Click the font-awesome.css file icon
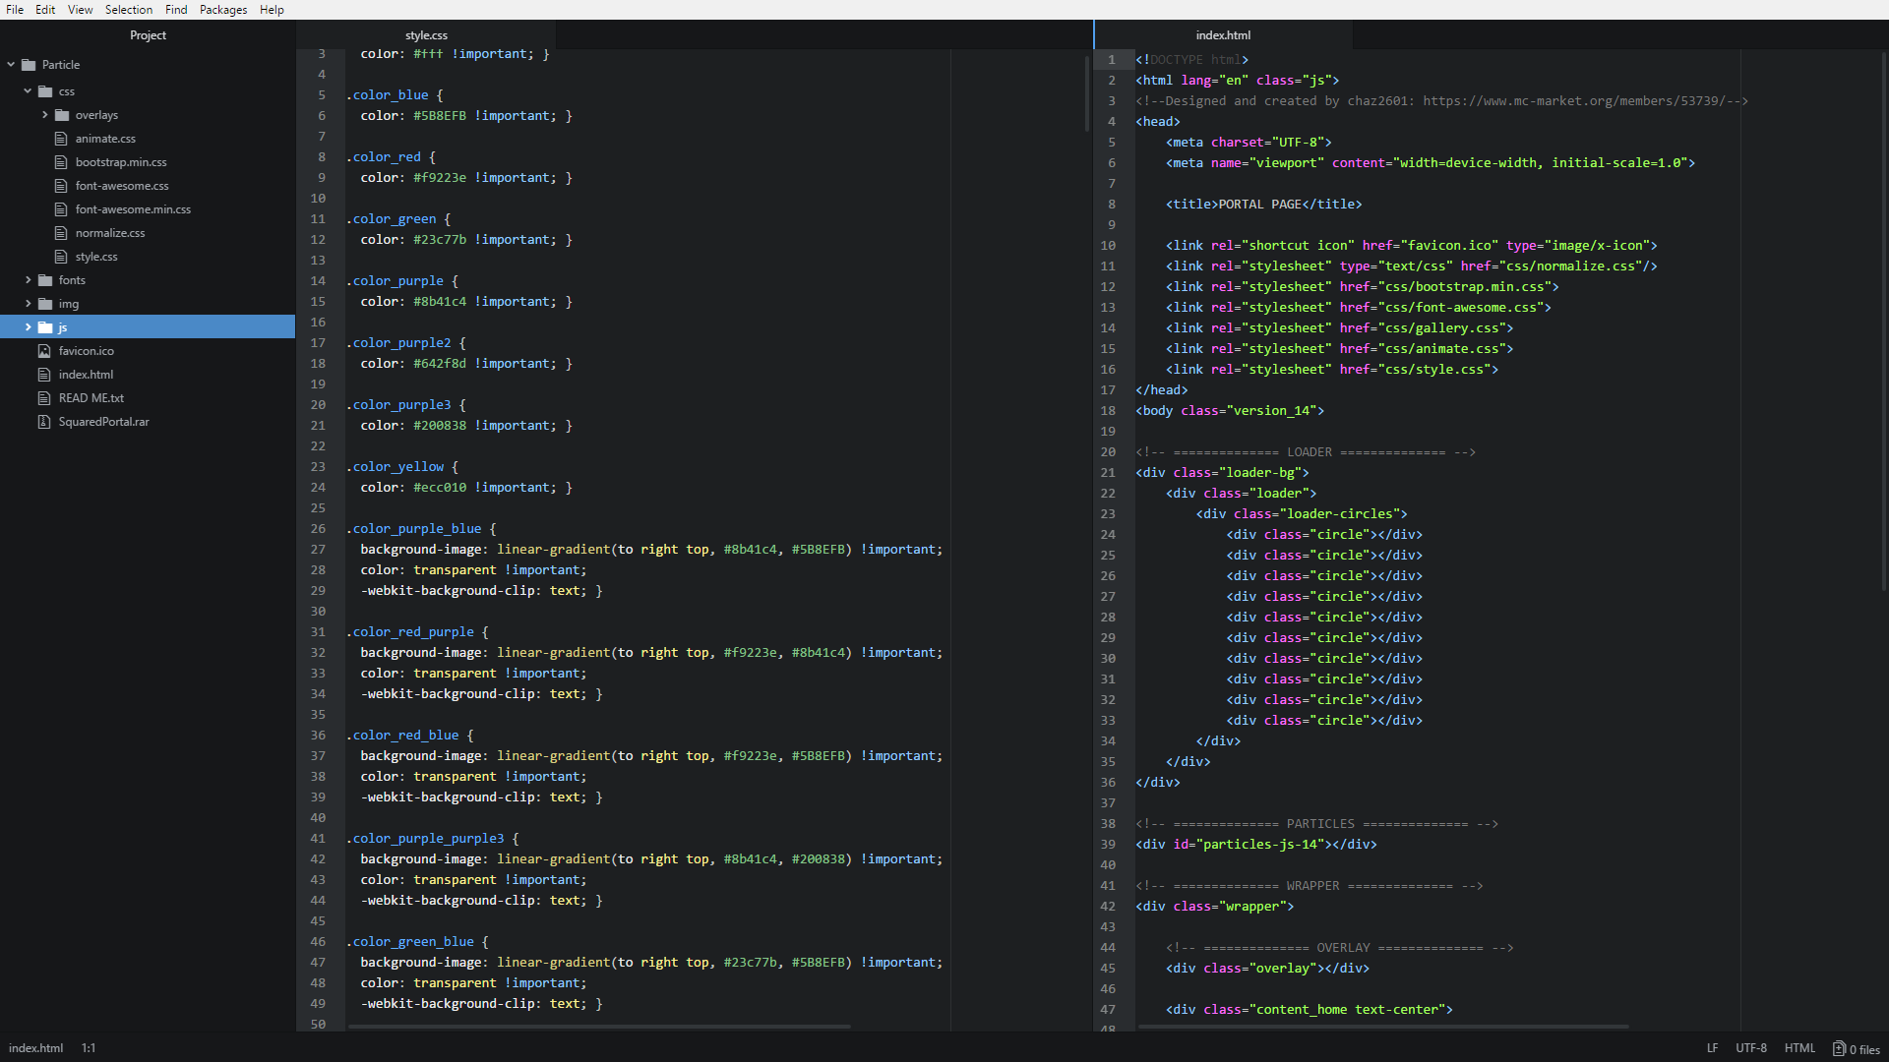The height and width of the screenshot is (1062, 1889). pos(61,186)
